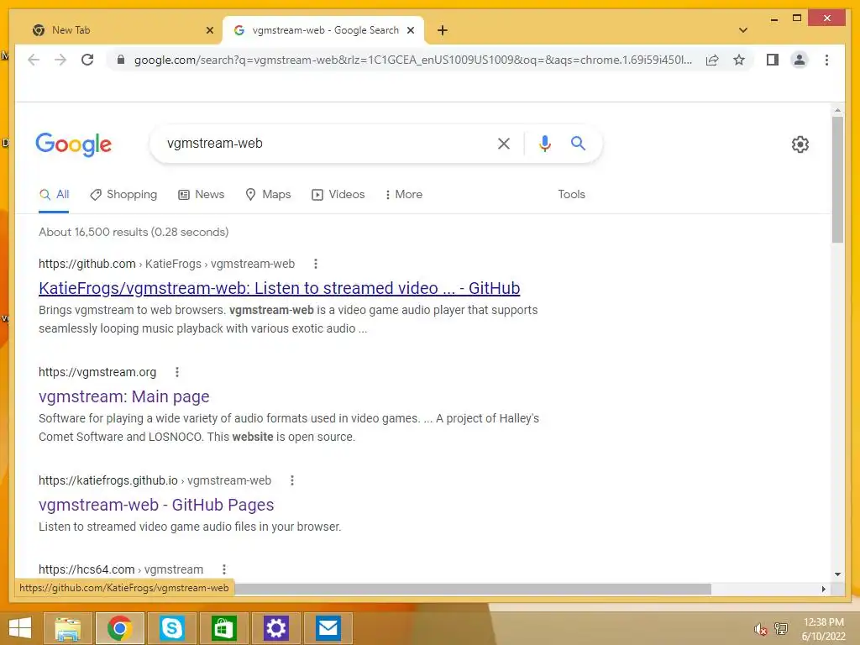Click the https://vgmstream.org URL text
Viewport: 860px width, 645px height.
[x=97, y=372]
